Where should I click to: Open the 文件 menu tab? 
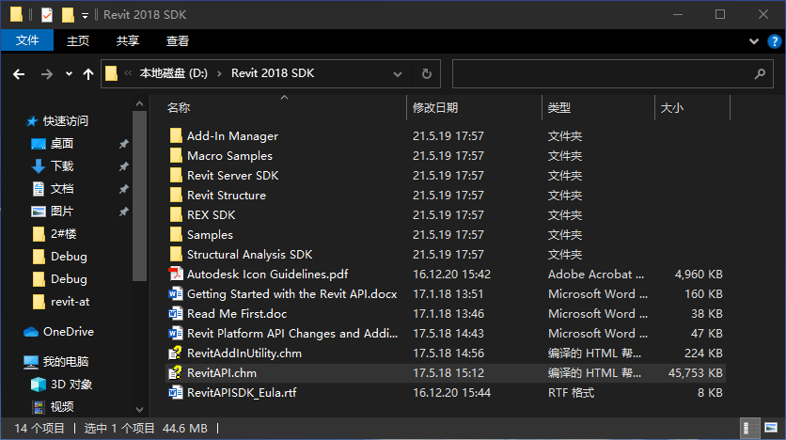pyautogui.click(x=27, y=40)
